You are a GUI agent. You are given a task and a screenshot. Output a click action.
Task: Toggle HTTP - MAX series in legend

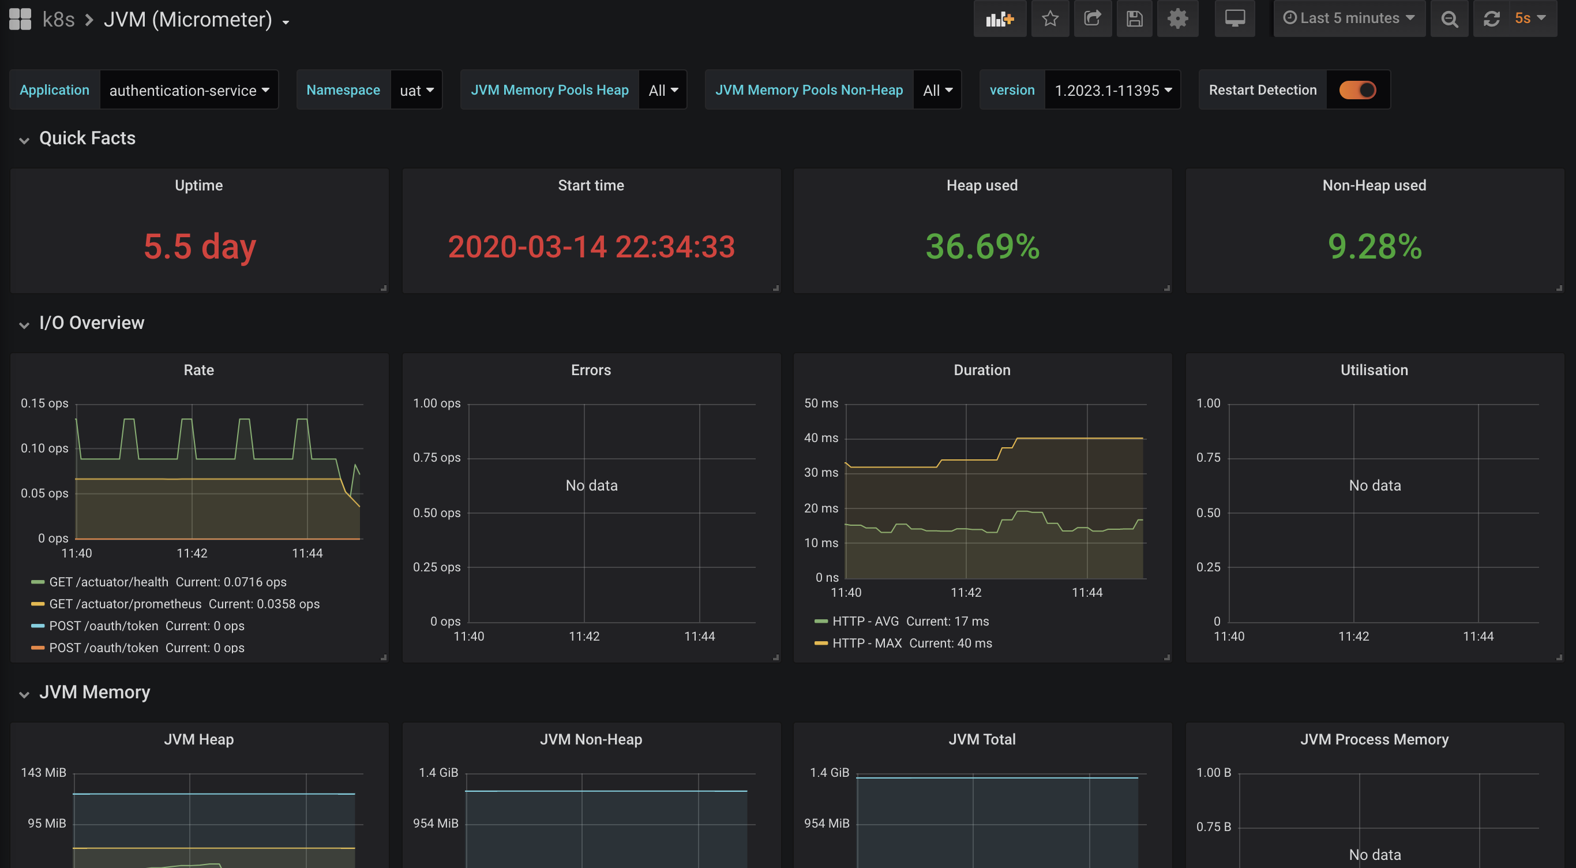[866, 643]
